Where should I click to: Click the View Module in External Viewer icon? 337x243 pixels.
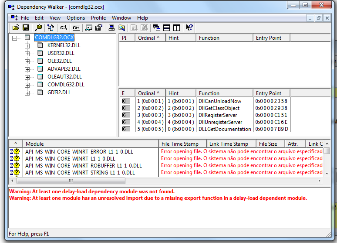[x=89, y=27]
